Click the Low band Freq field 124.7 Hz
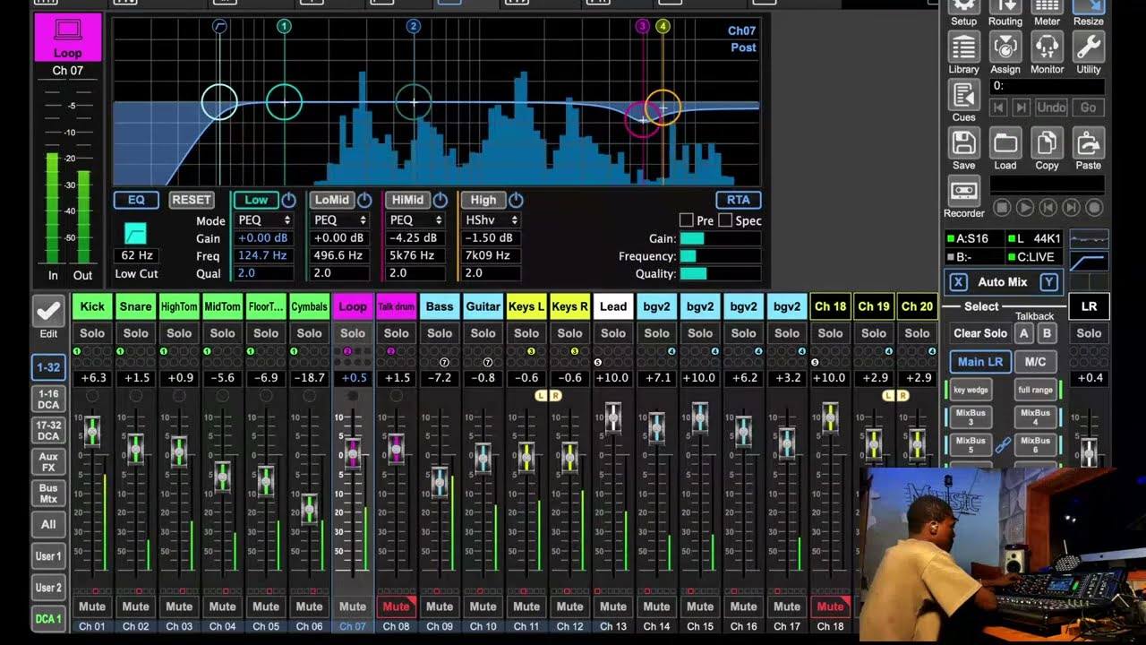 [x=264, y=255]
